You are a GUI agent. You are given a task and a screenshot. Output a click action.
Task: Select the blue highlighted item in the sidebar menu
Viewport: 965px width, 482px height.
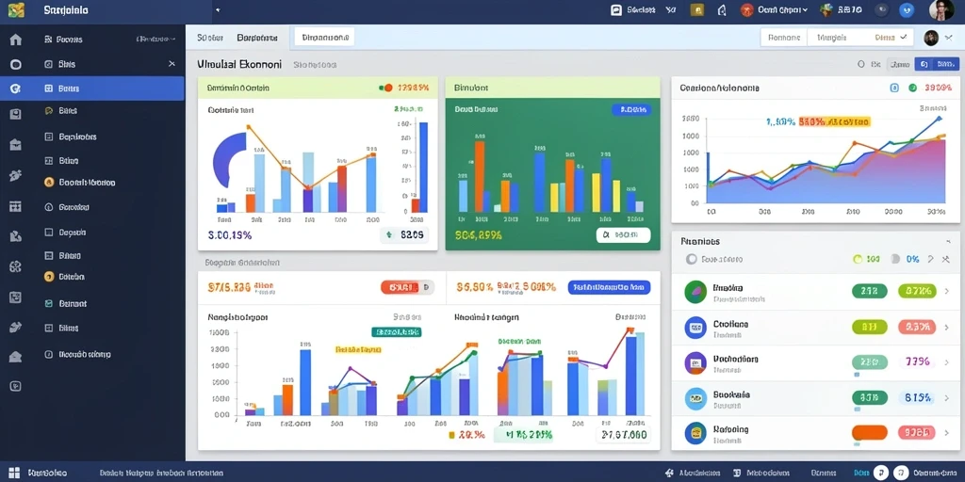click(x=92, y=88)
